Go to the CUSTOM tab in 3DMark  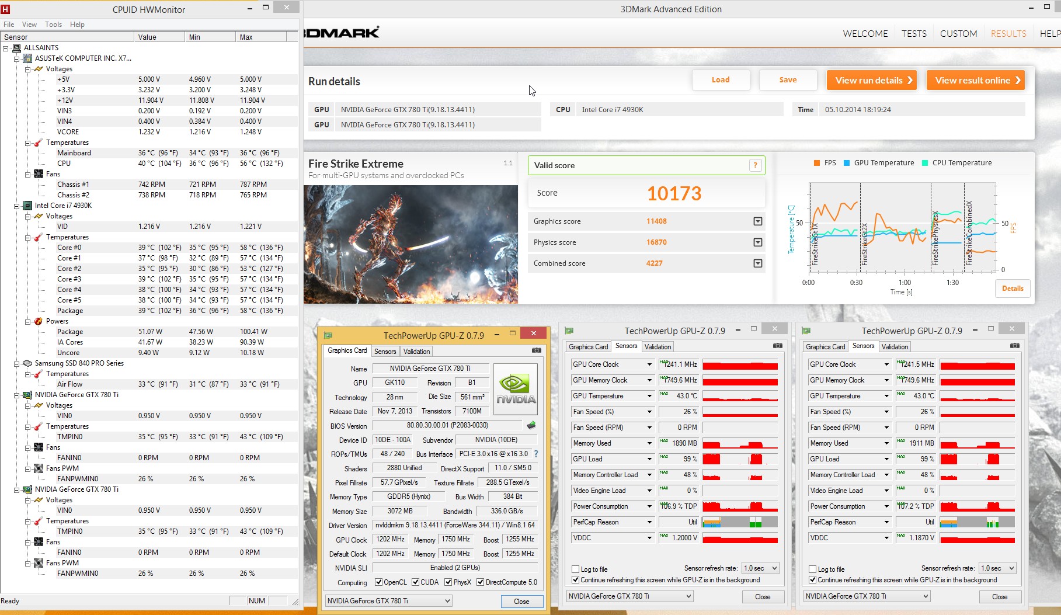(x=958, y=34)
